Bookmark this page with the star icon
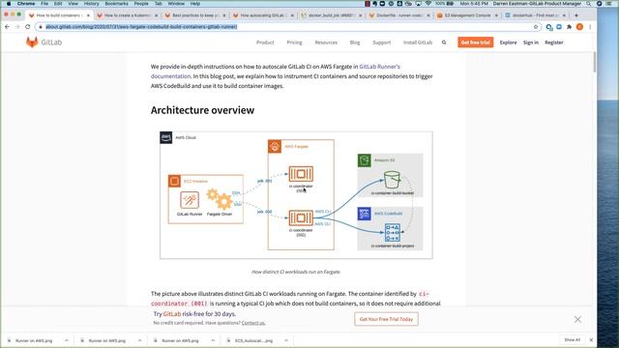The height and width of the screenshot is (348, 619). (x=536, y=27)
